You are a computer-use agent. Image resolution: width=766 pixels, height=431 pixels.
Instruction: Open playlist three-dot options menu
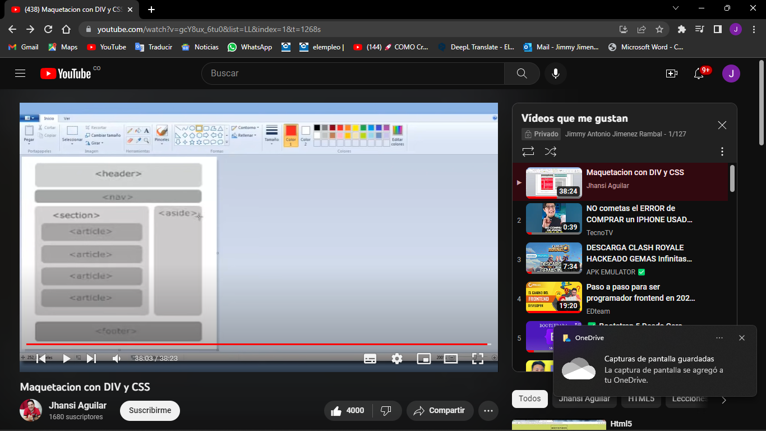click(x=722, y=152)
